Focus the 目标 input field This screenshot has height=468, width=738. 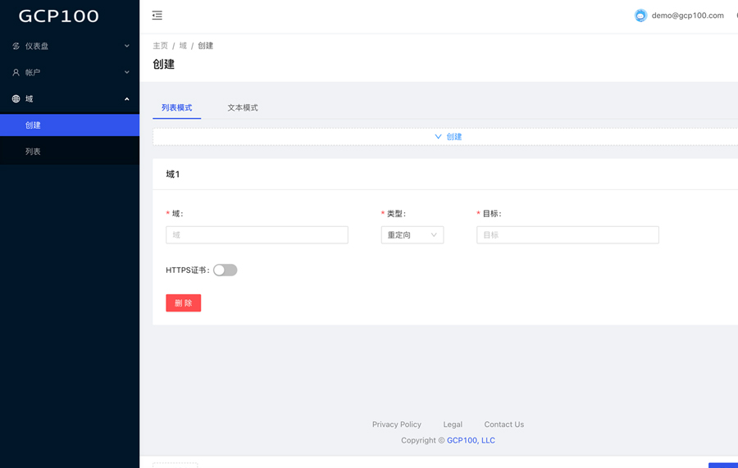click(567, 235)
